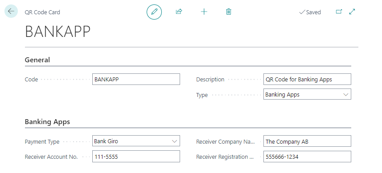Go back with the arrow button

[x=11, y=11]
